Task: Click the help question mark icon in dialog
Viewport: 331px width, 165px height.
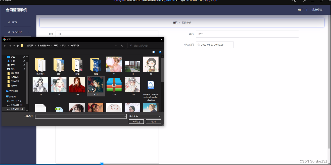Action: pos(160,52)
